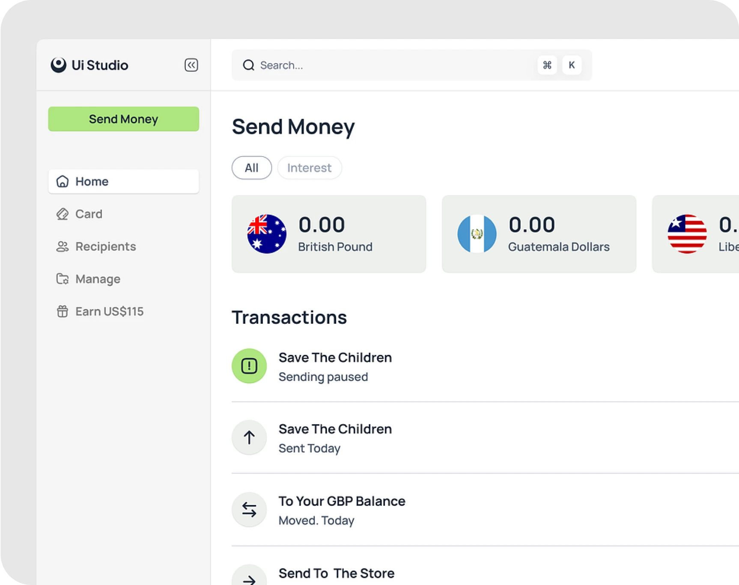
Task: Open the British Pound balance card
Action: pyautogui.click(x=328, y=234)
